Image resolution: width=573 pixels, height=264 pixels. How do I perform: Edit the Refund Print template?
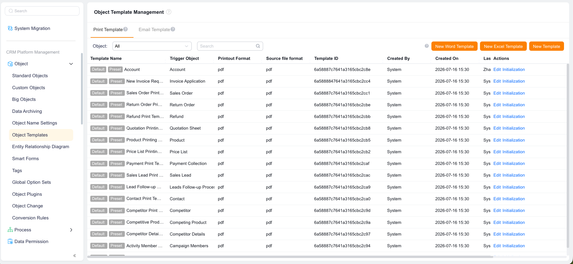[497, 116]
